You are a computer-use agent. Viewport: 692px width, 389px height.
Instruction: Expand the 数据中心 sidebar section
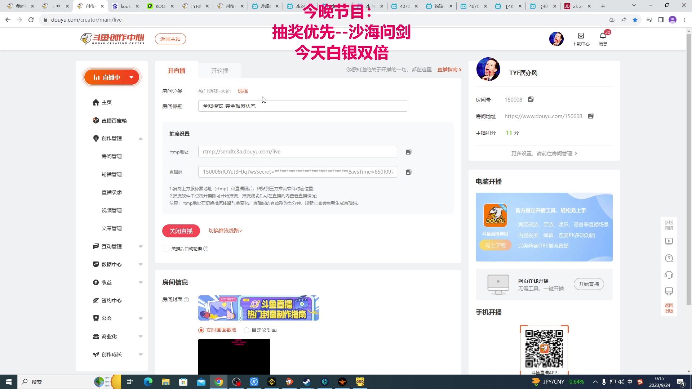[x=141, y=264]
